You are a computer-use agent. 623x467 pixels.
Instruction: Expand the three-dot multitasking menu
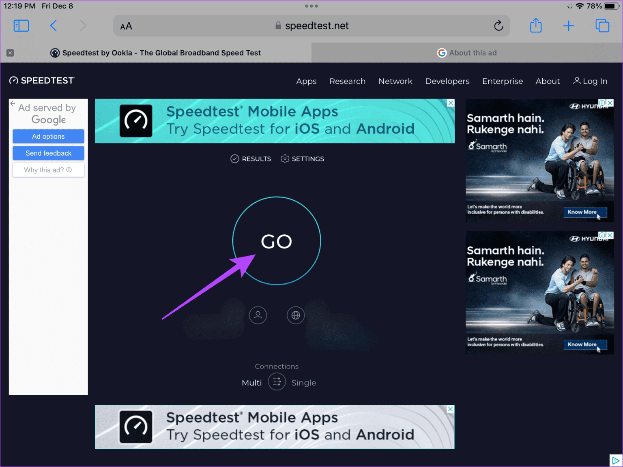(x=311, y=6)
